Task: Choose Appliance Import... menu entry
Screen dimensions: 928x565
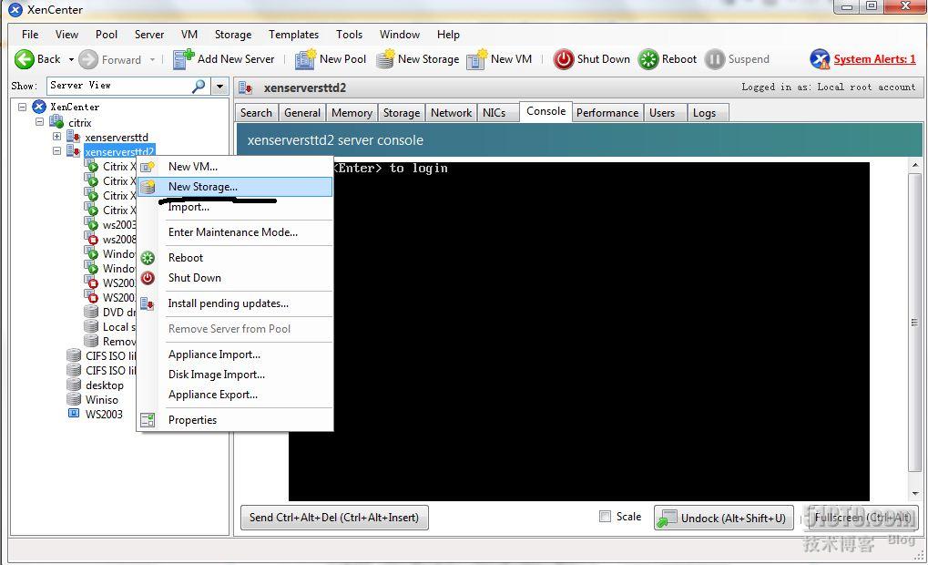Action: pyautogui.click(x=235, y=354)
